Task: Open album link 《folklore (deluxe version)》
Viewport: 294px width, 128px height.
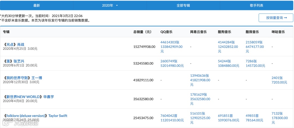Action: click(26, 116)
